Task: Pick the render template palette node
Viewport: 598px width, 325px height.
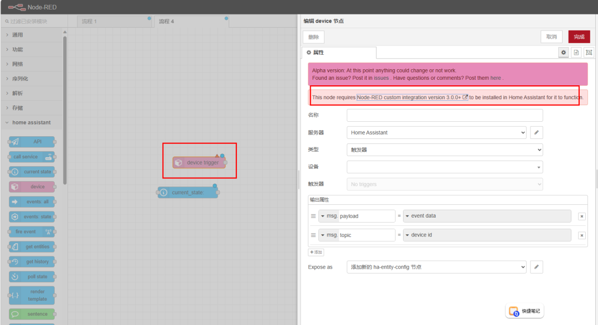Action: [x=32, y=295]
